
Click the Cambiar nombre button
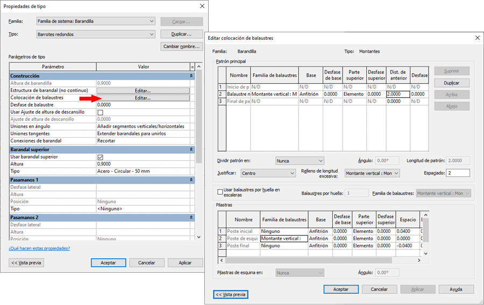tap(182, 46)
